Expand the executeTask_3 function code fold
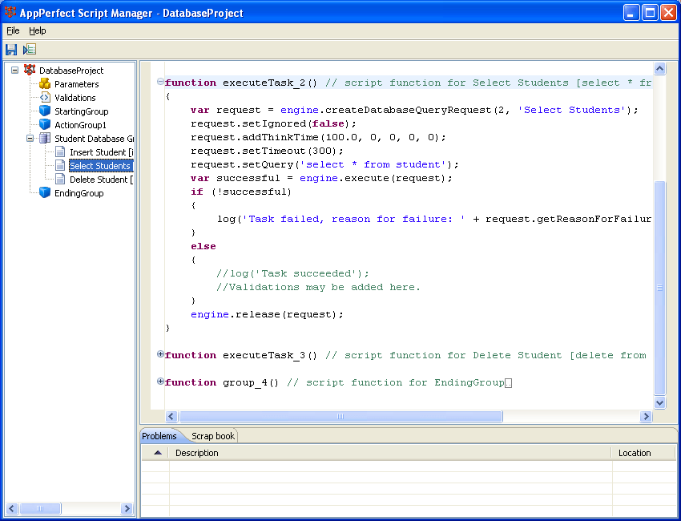This screenshot has height=521, width=681. [160, 355]
